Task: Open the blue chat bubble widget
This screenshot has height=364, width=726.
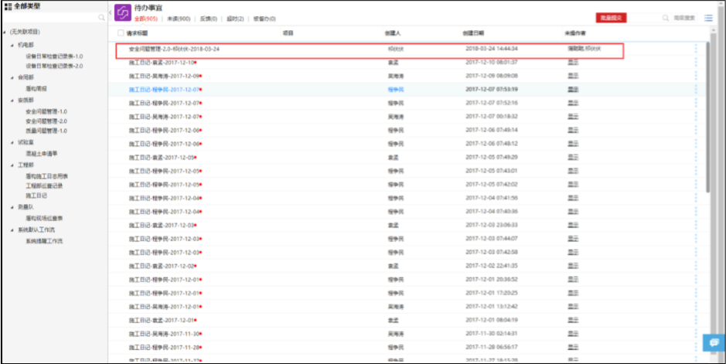Action: tap(714, 342)
